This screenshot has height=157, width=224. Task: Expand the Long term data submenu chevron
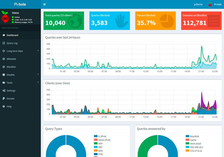coord(38,50)
